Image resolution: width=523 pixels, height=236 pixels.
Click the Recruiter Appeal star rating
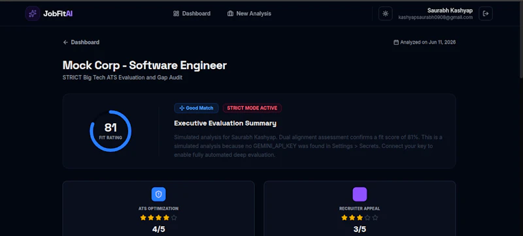click(360, 218)
